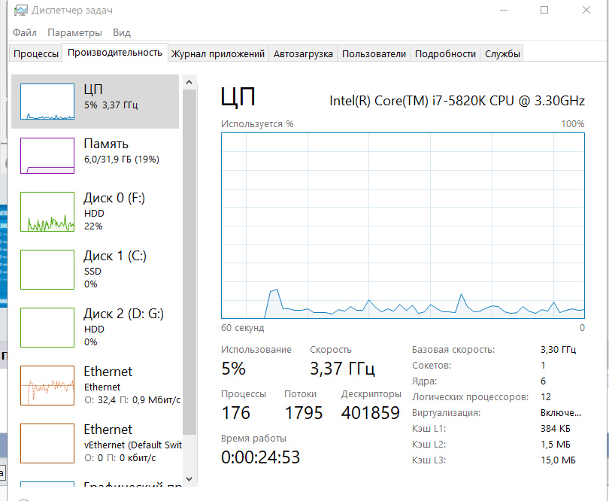Click the 'Используется %' graph label
The height and width of the screenshot is (501, 609).
tap(257, 124)
